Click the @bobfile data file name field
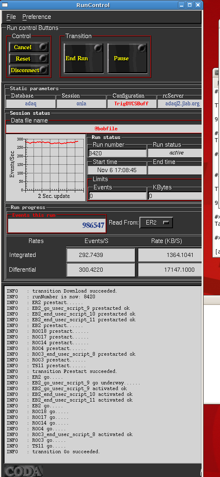This screenshot has height=477, width=220. (104, 129)
